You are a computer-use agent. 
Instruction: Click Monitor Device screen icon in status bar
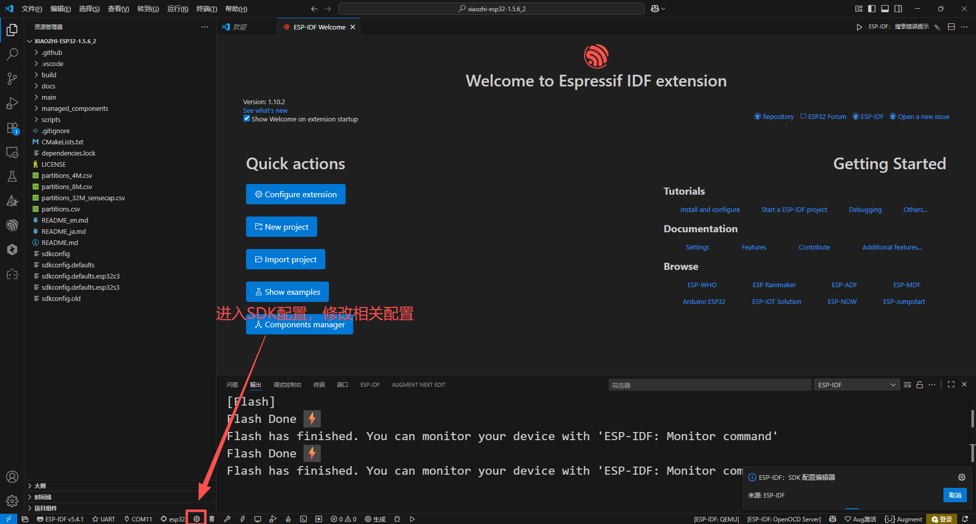(258, 519)
